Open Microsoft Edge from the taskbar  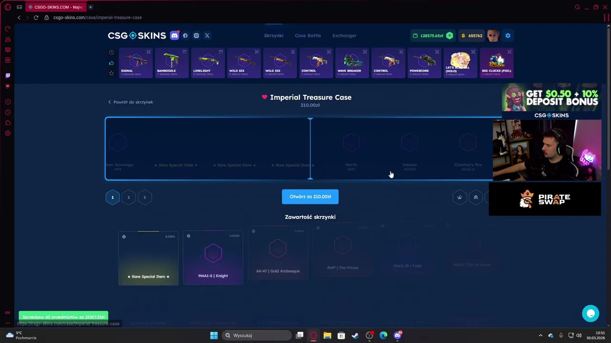(x=383, y=335)
